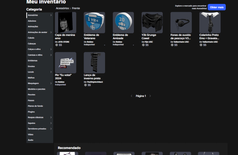
Task: Visit Valkenheim UGC under Fones de ouvido
Action: [181, 42]
